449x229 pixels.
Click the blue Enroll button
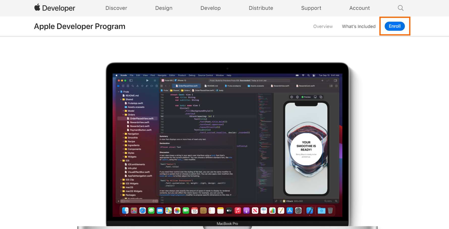coord(395,26)
